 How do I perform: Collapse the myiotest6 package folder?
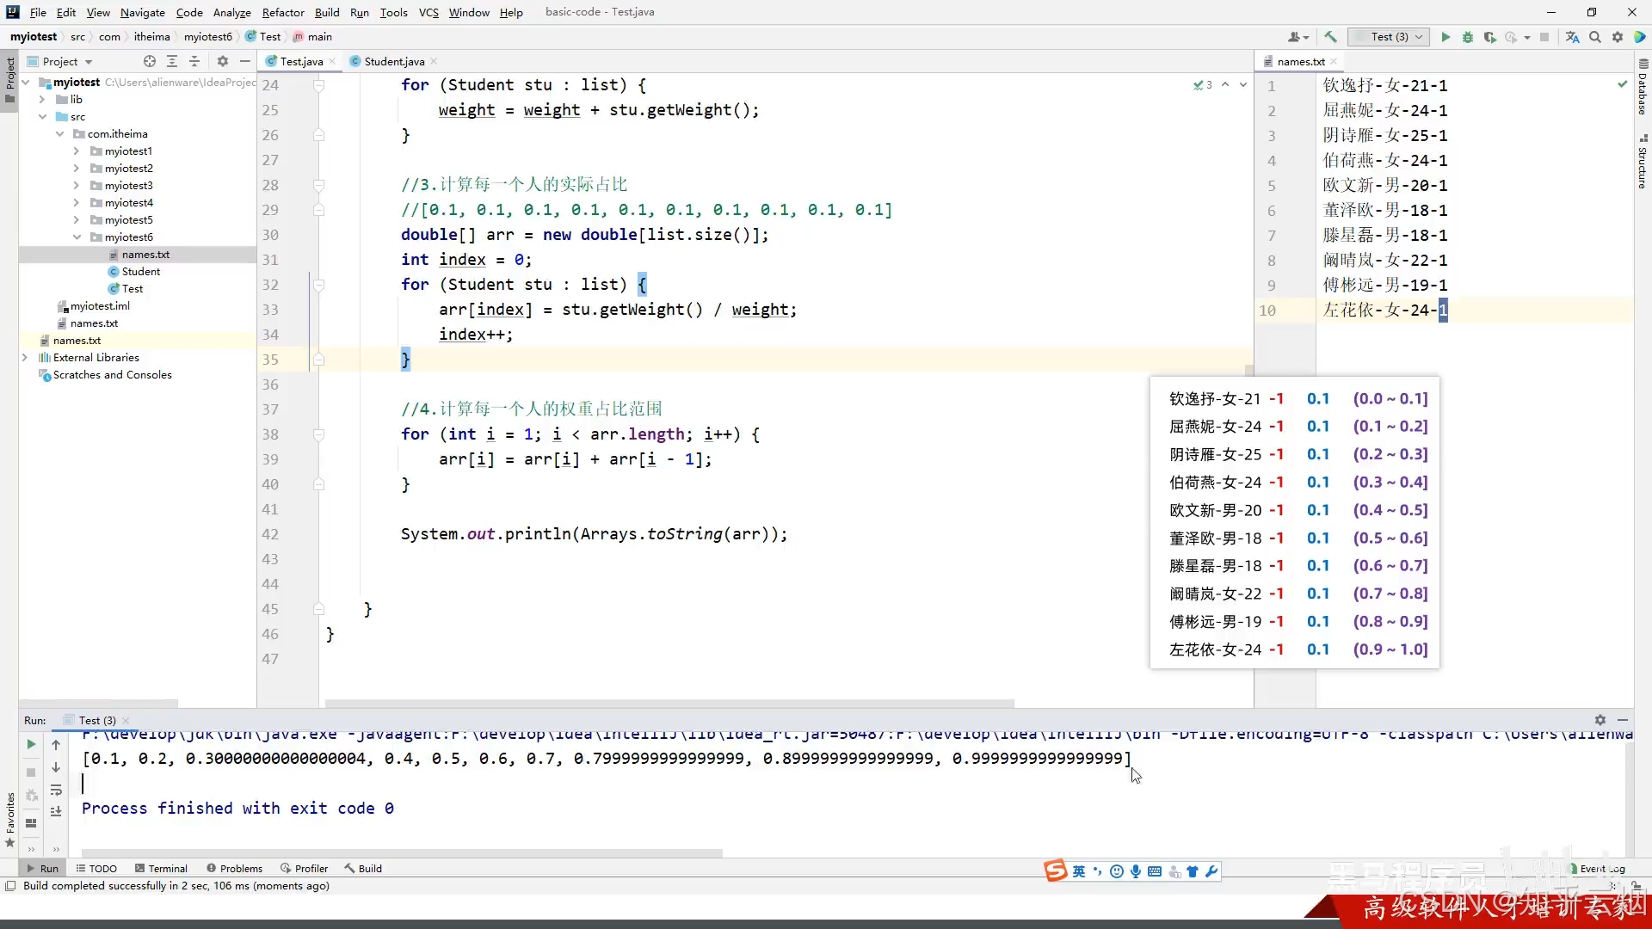(x=77, y=237)
